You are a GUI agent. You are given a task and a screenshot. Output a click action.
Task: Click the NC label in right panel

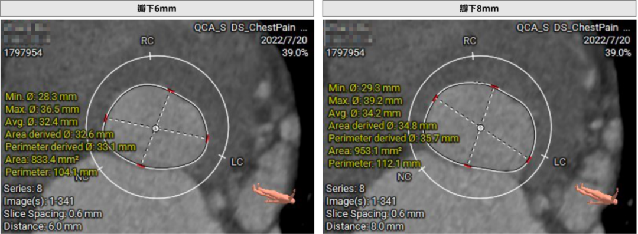tap(404, 177)
